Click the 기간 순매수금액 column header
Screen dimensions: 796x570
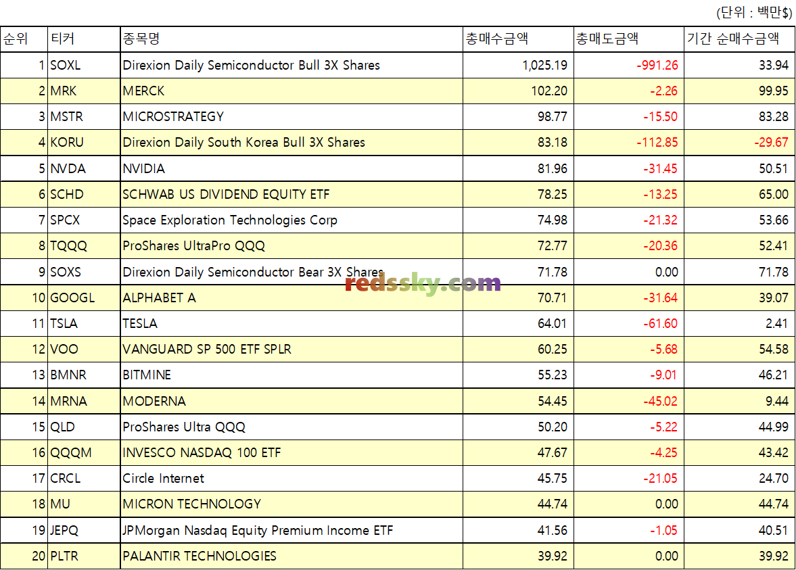[x=739, y=39]
